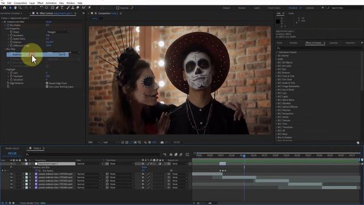Click the Reset link for Camera Lens Blur

click(x=48, y=22)
